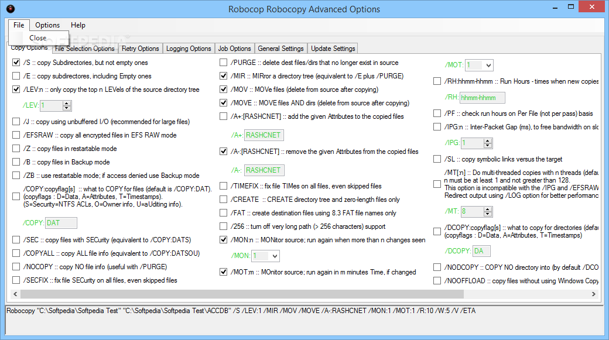609x340 pixels.
Task: Enable /EFSRAW encrypted files checkbox
Action: (x=16, y=135)
